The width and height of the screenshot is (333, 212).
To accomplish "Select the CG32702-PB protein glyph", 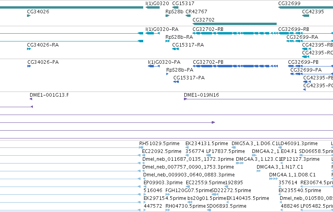I will coord(235,66).
